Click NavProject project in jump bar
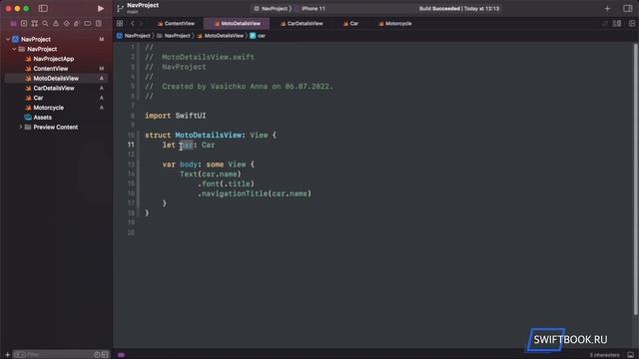Viewport: 639px width, 359px height. click(134, 36)
